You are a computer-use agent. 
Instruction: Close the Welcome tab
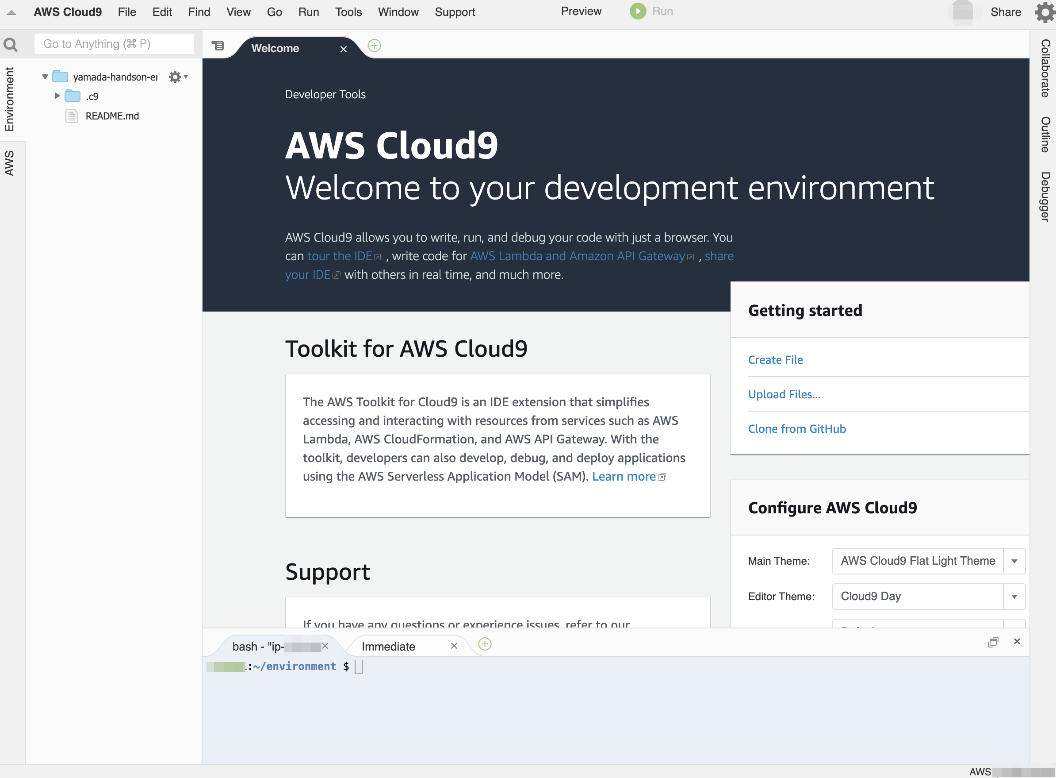pos(344,49)
